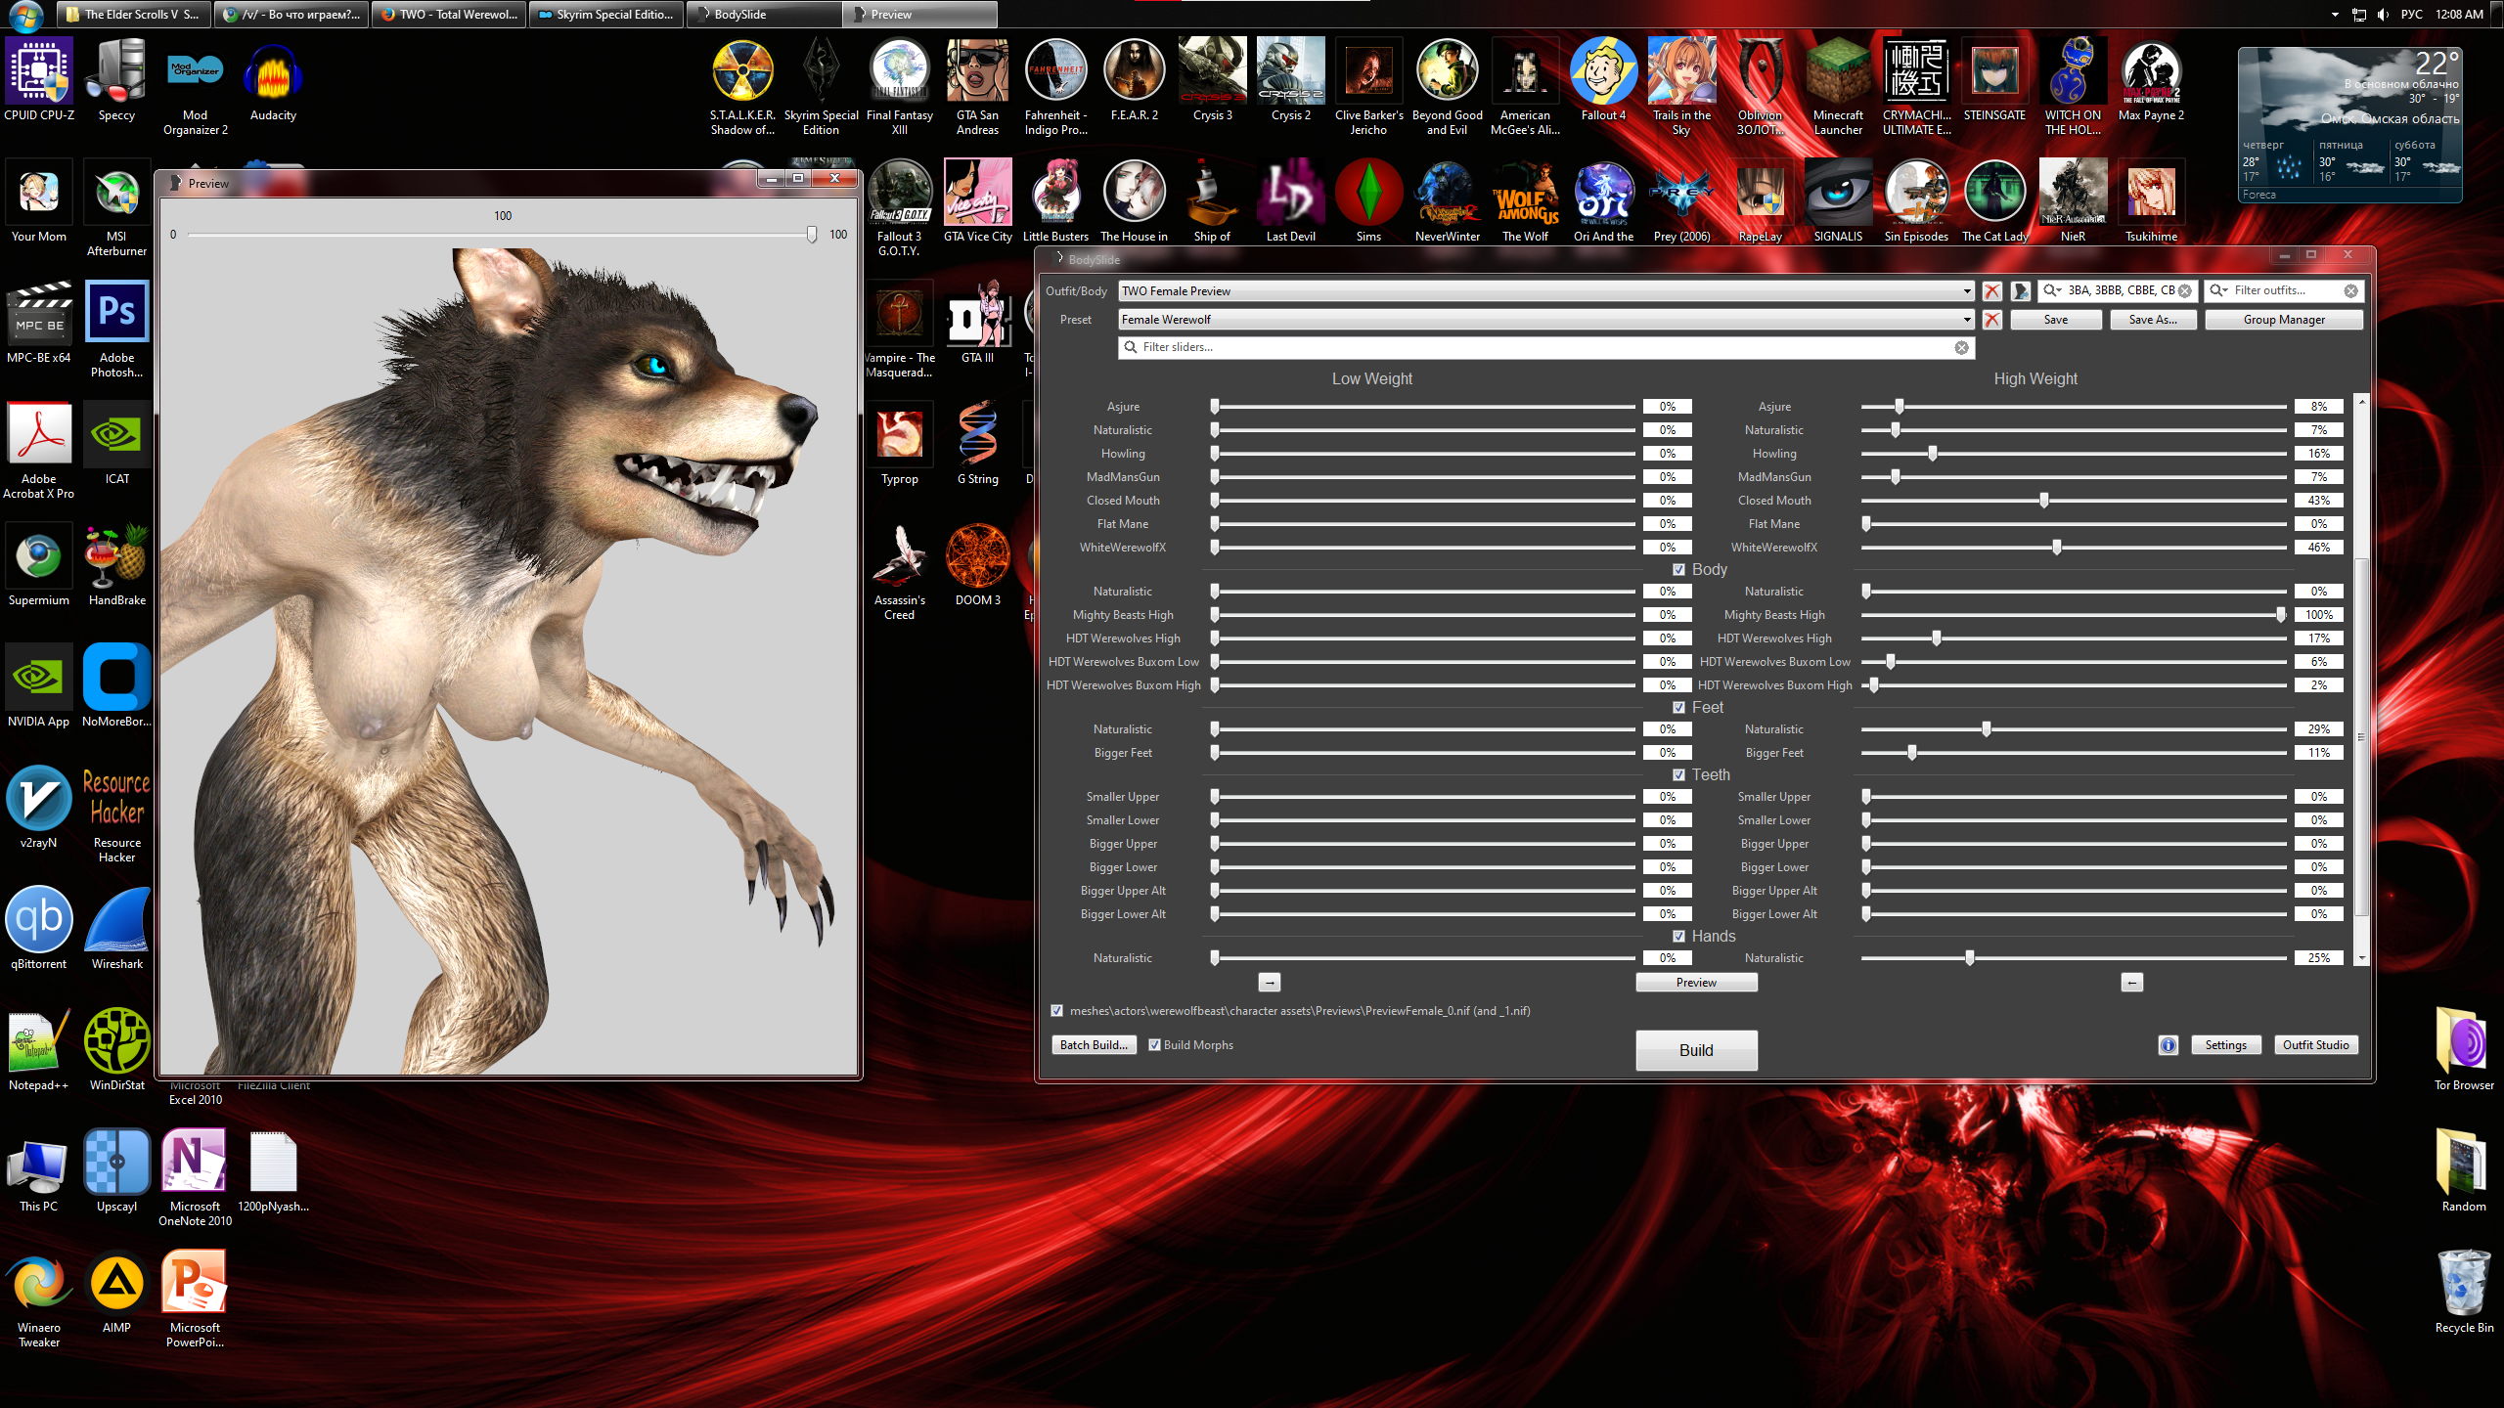Open the Recycle Bin
The image size is (2504, 1408).
(2464, 1292)
